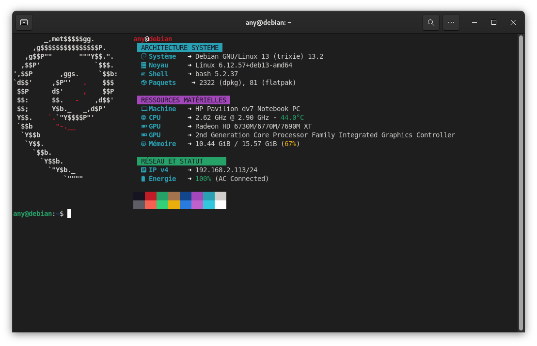Click the GPU icon on the Radeon row
Screen dimensions: 537x346
[x=144, y=126]
